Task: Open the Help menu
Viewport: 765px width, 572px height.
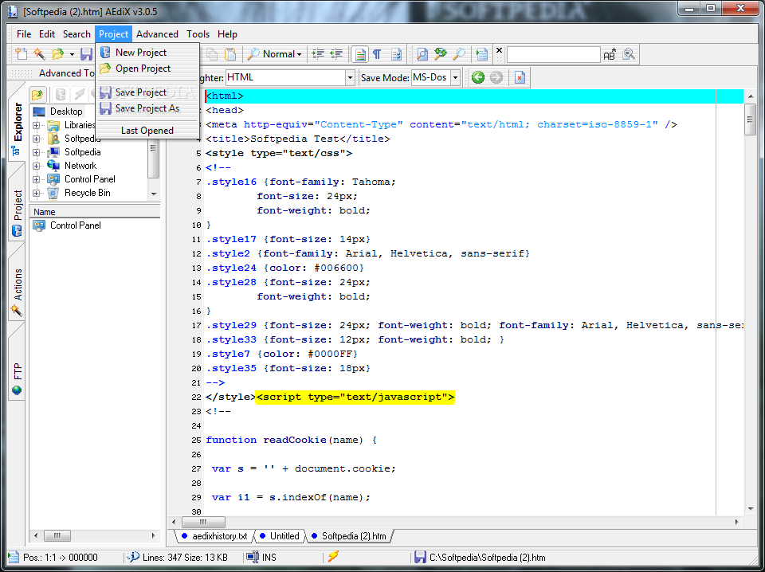Action: [227, 34]
